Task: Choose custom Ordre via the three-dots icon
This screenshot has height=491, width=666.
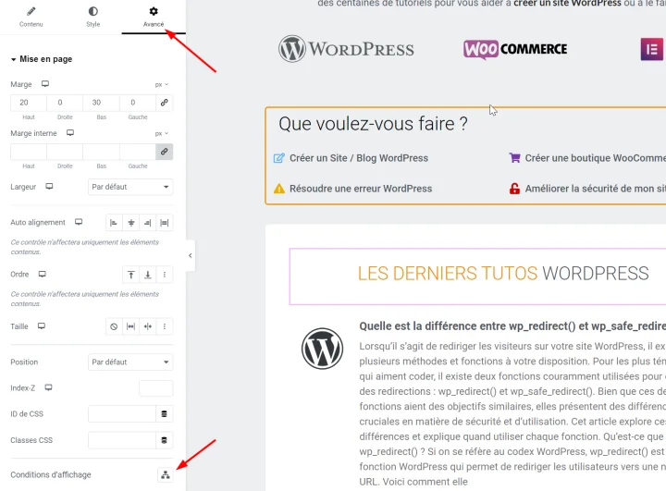Action: tap(165, 275)
